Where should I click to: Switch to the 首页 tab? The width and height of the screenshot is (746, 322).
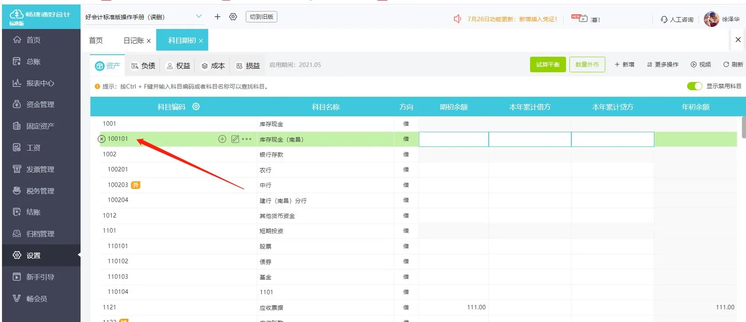tap(96, 40)
